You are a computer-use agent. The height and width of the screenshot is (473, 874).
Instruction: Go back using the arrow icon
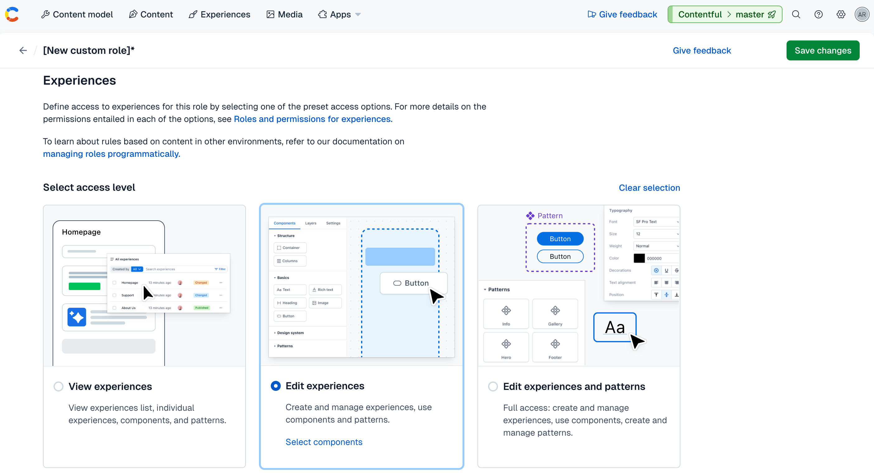click(x=23, y=50)
